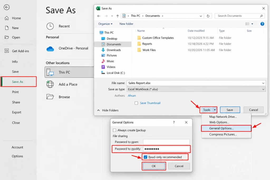This screenshot has height=180, width=270.
Task: Click the Ahsan author link
Action: pyautogui.click(x=132, y=96)
